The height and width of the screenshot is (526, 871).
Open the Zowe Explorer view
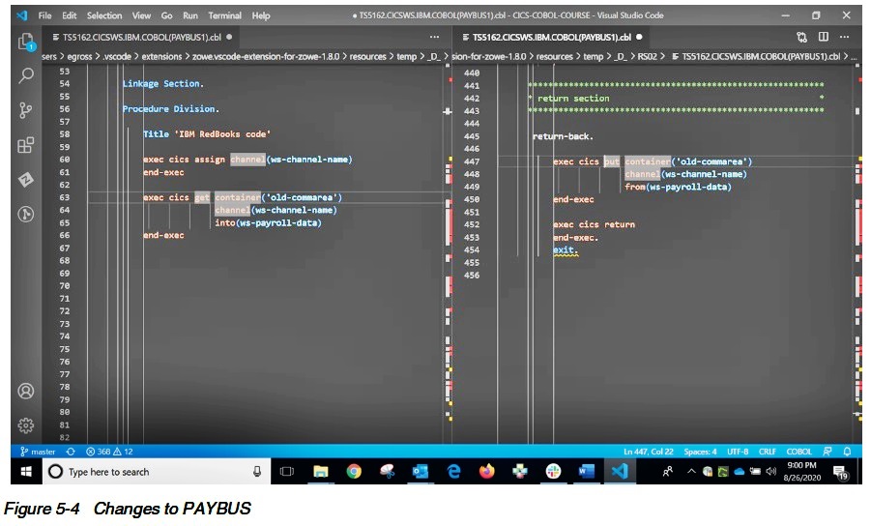tap(26, 180)
